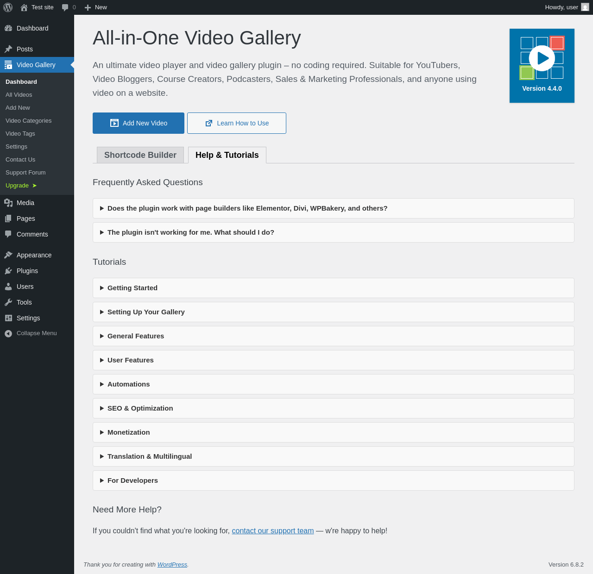Click the Posts pin icon
The image size is (593, 574).
[x=8, y=49]
